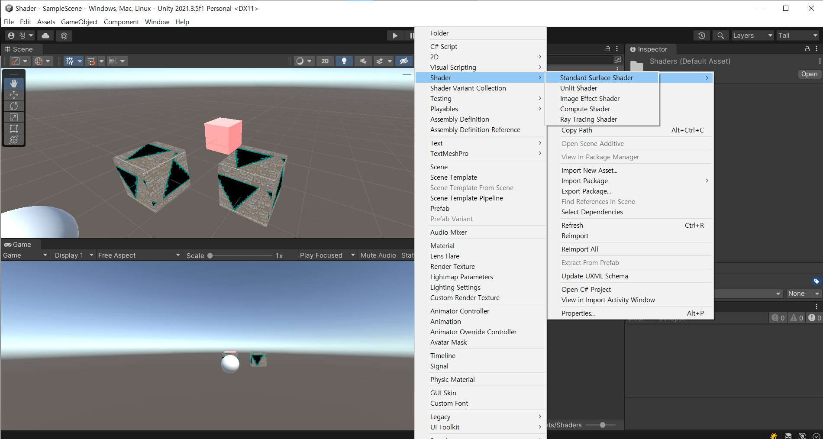The width and height of the screenshot is (823, 439).
Task: Select the Hand view tool
Action: 14,83
